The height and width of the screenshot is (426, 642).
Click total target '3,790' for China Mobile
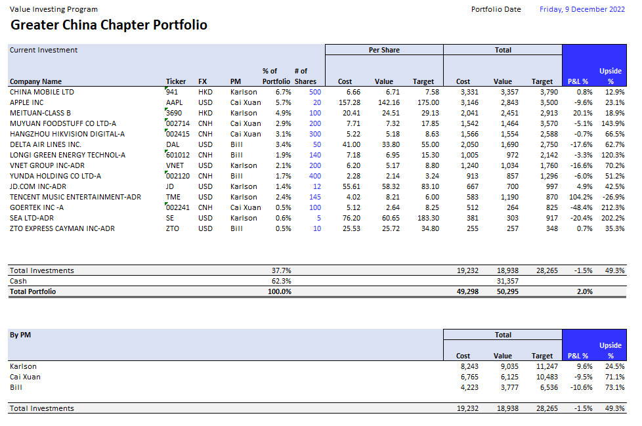pos(549,92)
